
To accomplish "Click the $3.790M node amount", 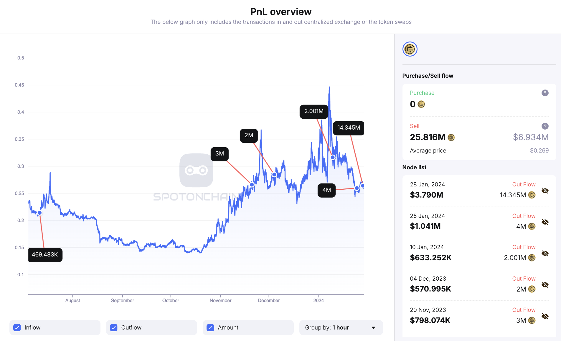I will [x=426, y=195].
